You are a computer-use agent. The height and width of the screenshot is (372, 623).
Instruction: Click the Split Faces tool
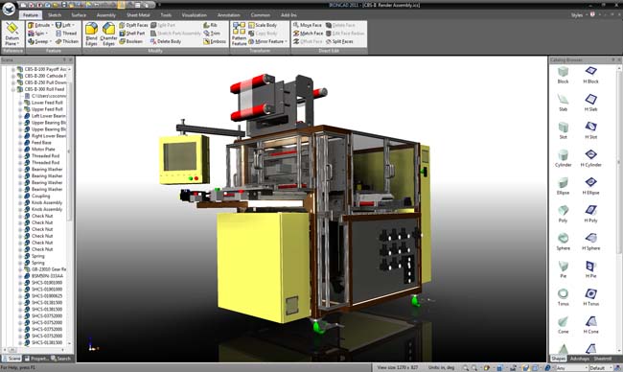339,41
